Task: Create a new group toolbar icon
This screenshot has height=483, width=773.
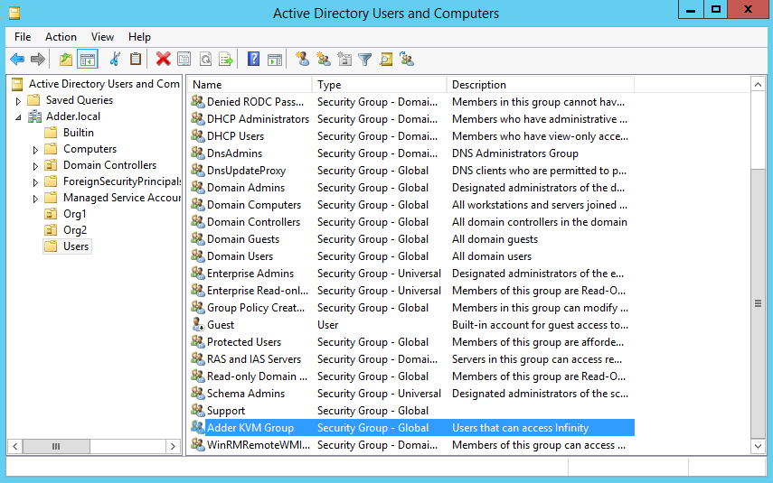Action: (324, 59)
